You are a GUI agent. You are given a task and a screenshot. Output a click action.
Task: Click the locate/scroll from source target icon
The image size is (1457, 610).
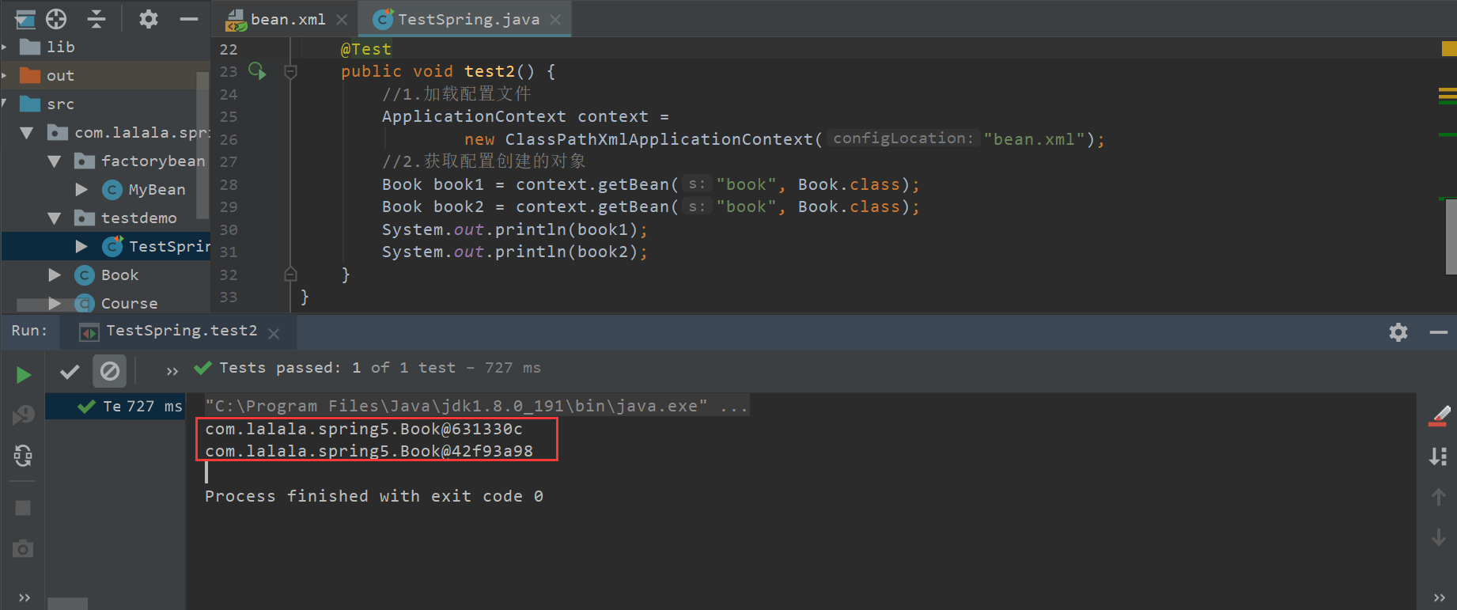point(56,19)
